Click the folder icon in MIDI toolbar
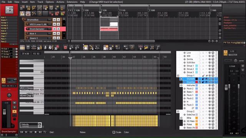This screenshot has width=246, height=138. point(146,48)
